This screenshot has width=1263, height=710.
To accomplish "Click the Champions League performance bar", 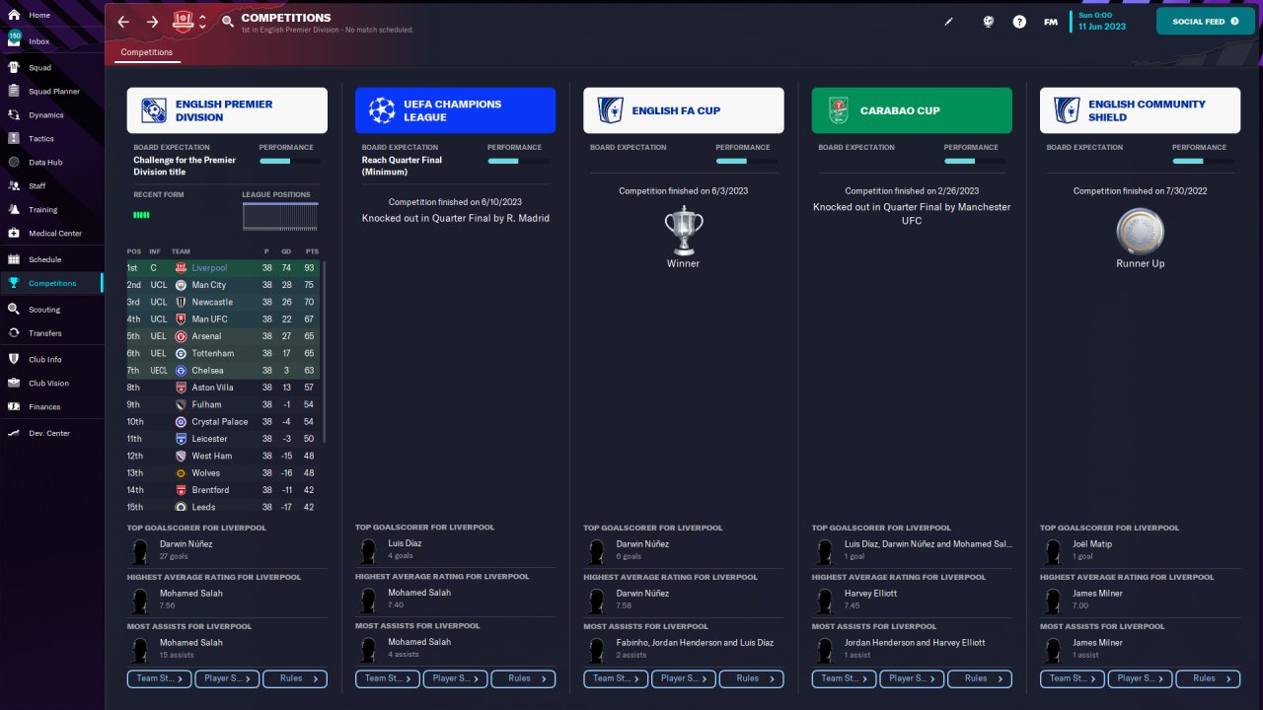I will [517, 161].
